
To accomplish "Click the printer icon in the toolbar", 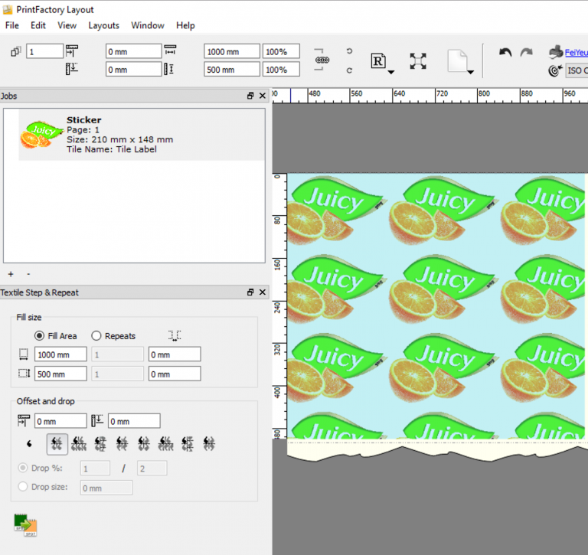I will [x=556, y=52].
